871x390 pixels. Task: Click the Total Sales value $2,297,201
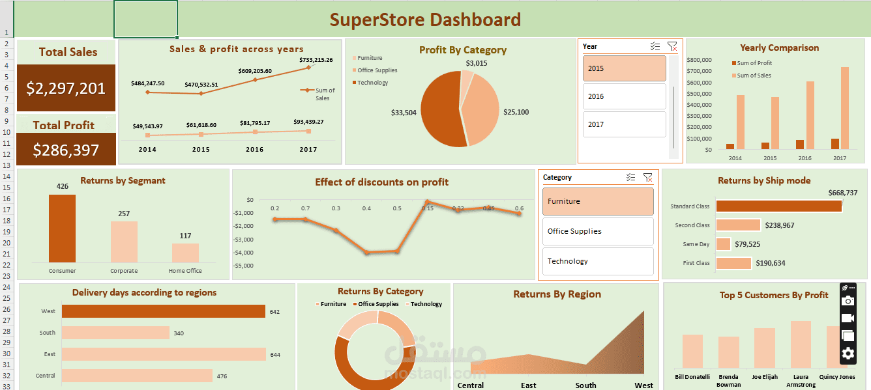click(66, 88)
